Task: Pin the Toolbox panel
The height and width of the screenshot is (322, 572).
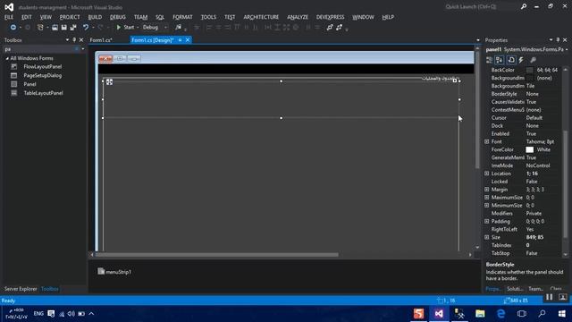Action: coord(74,39)
